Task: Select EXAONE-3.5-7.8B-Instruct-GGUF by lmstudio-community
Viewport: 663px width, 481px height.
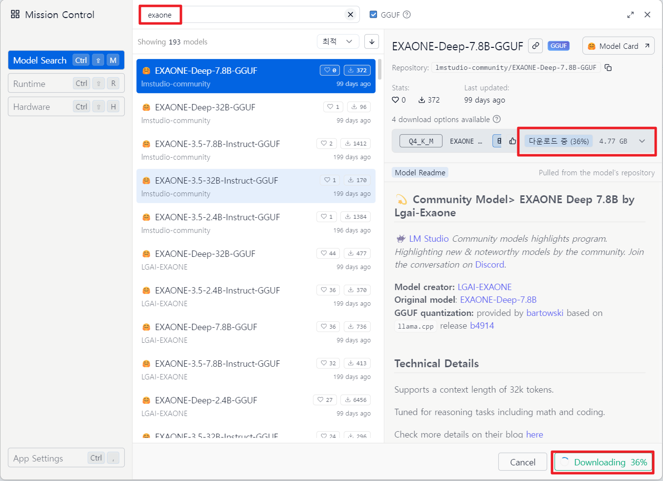Action: click(256, 149)
